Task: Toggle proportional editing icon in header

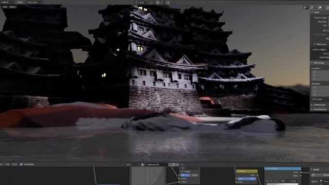Action: (x=168, y=3)
